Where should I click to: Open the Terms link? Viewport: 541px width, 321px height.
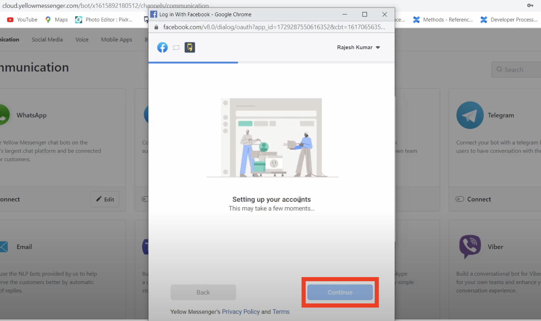(x=281, y=312)
